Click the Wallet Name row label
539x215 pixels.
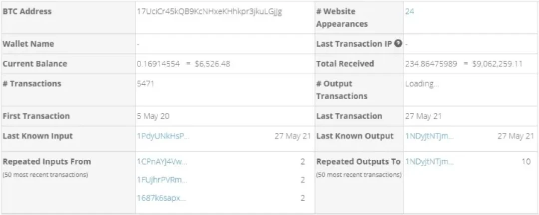click(x=28, y=44)
